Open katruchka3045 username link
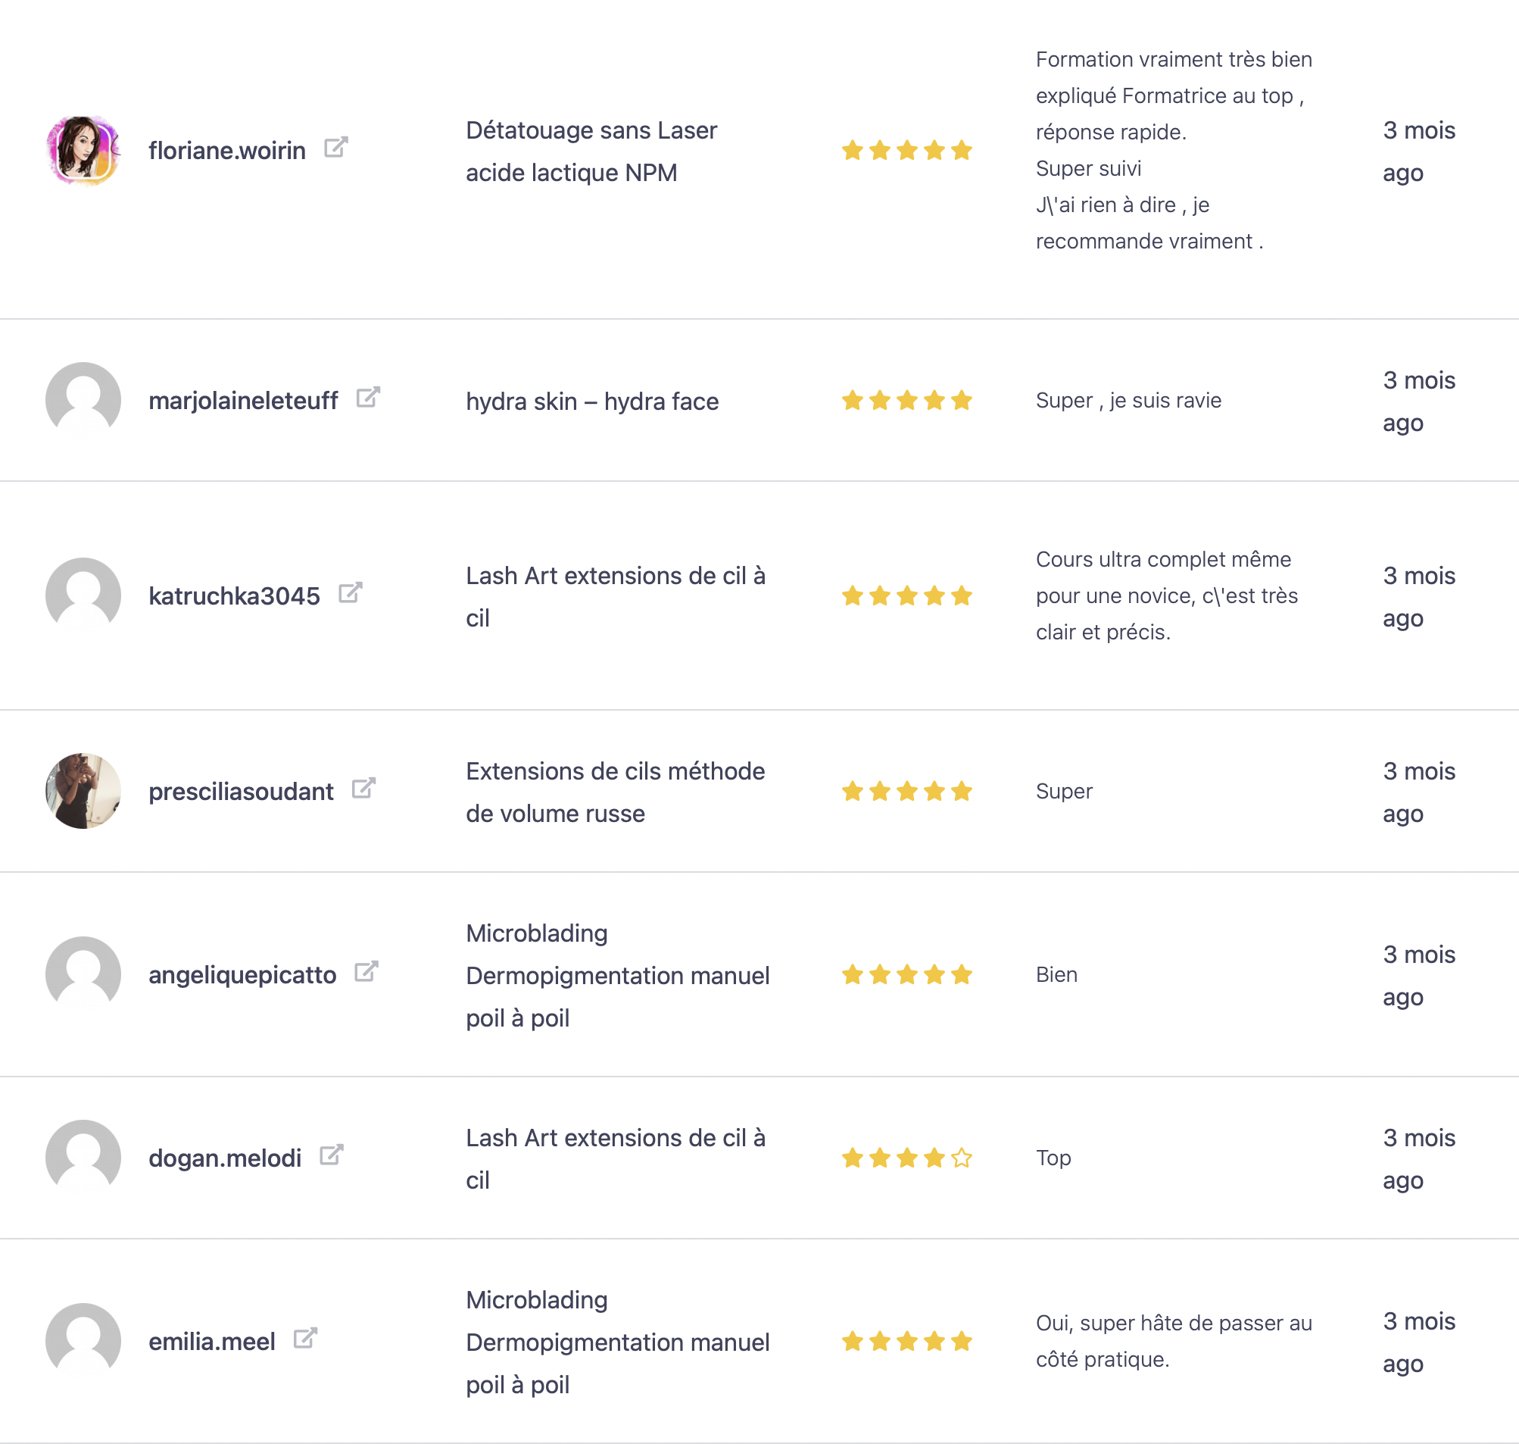 [234, 595]
